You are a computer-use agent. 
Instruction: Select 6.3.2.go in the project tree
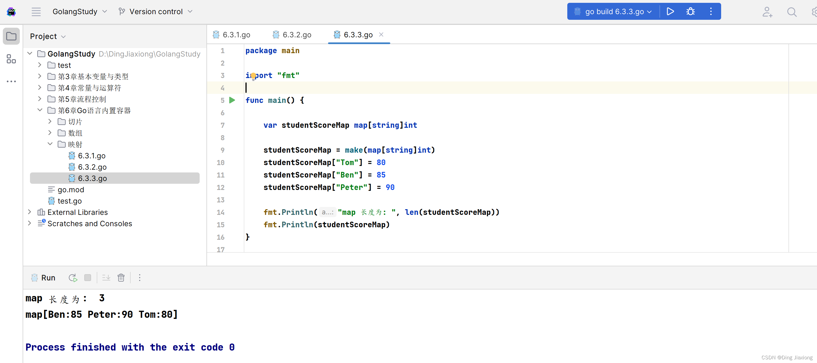(92, 167)
